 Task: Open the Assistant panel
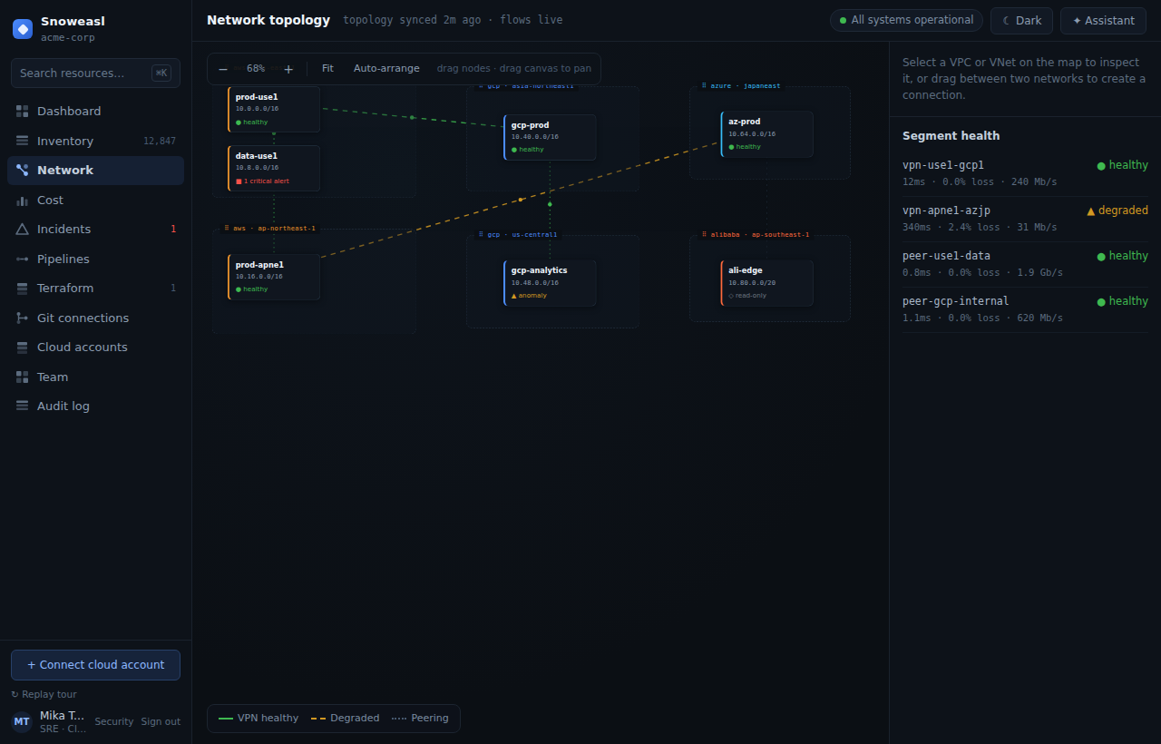coord(1103,21)
